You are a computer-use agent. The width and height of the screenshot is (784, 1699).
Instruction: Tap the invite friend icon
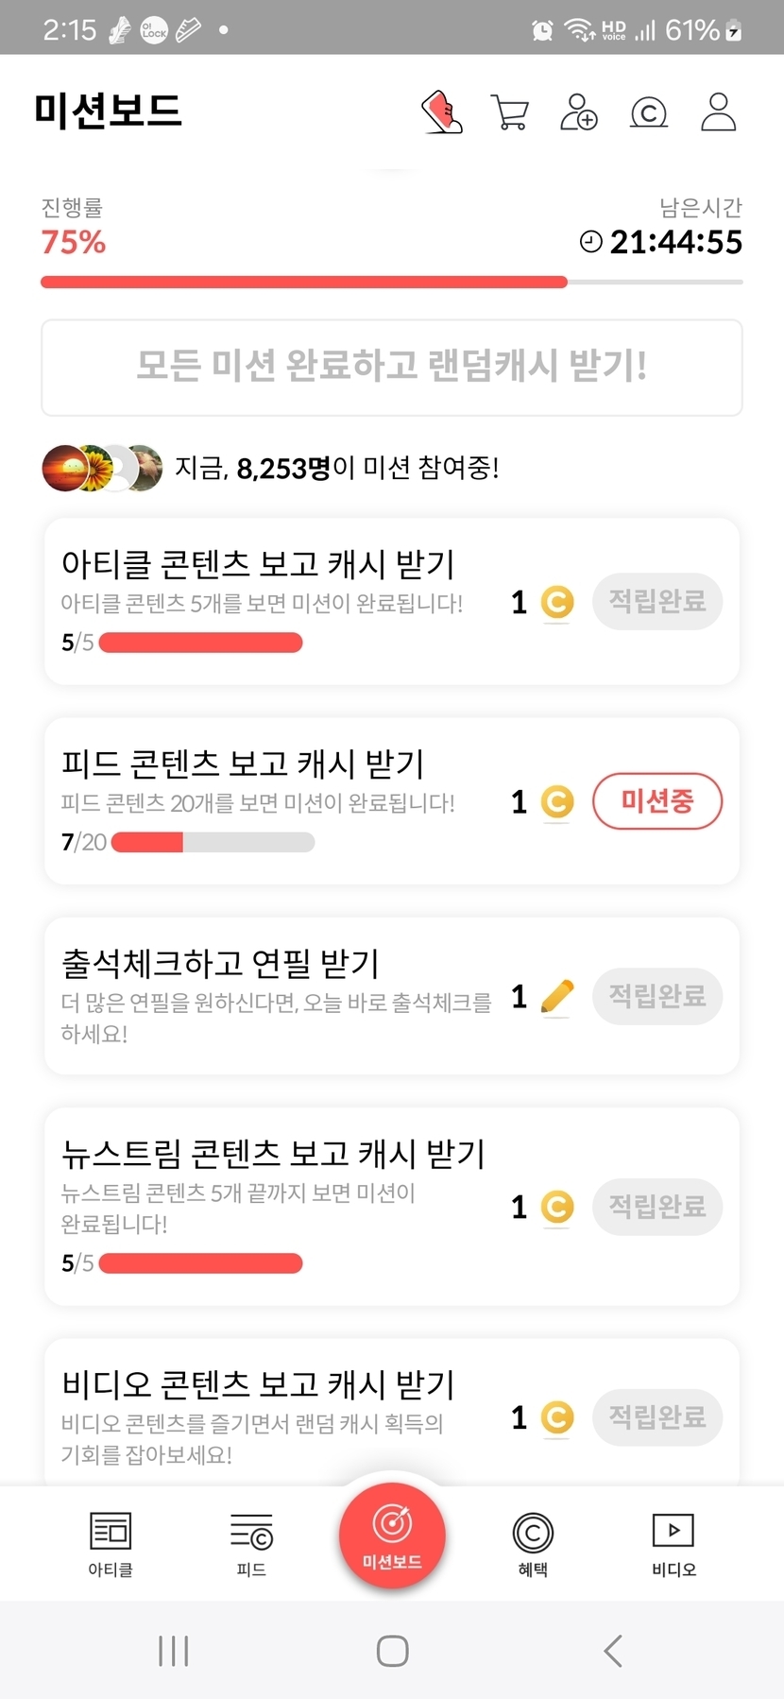click(x=579, y=112)
